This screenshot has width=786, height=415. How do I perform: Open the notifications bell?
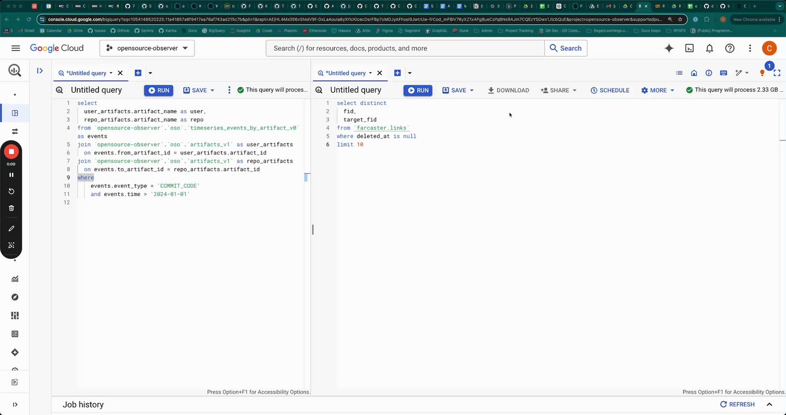(x=710, y=48)
